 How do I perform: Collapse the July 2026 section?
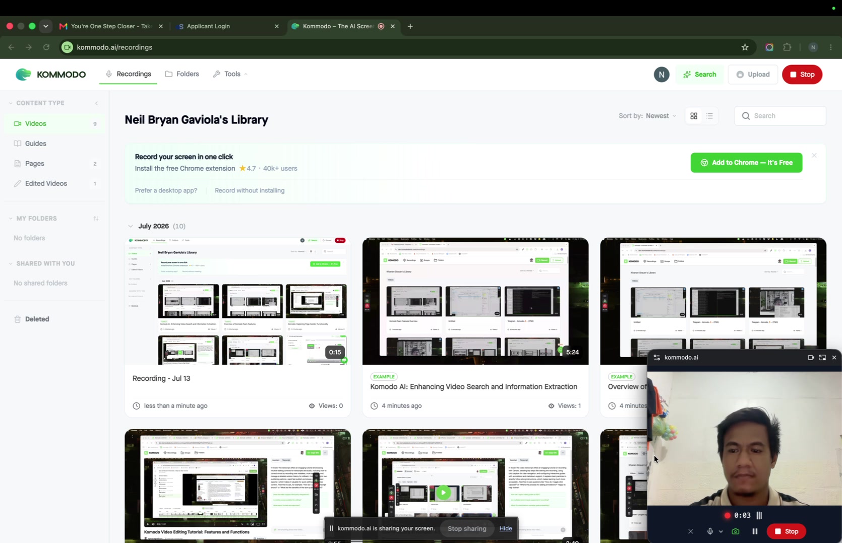tap(131, 226)
